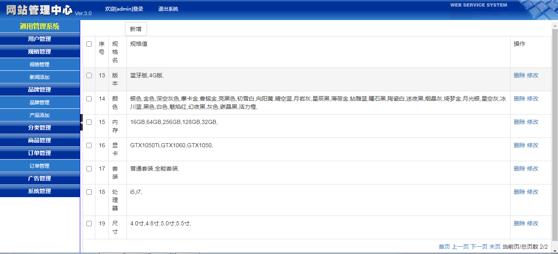Delete row 13 版本 via 删除
Viewport: 558px width, 254px height.
tap(520, 75)
